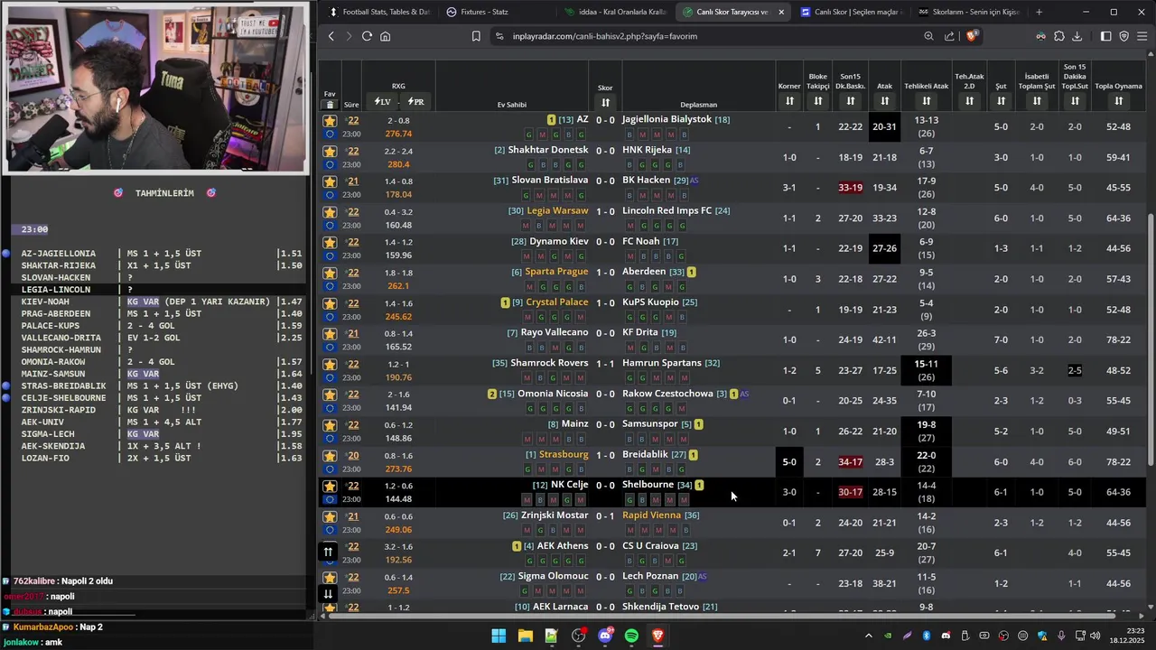Show hidden system tray icons

click(x=869, y=636)
